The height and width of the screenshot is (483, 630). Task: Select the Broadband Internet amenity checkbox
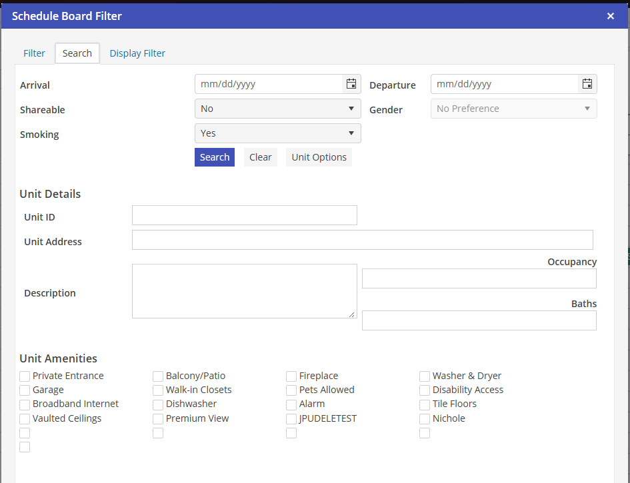[25, 404]
